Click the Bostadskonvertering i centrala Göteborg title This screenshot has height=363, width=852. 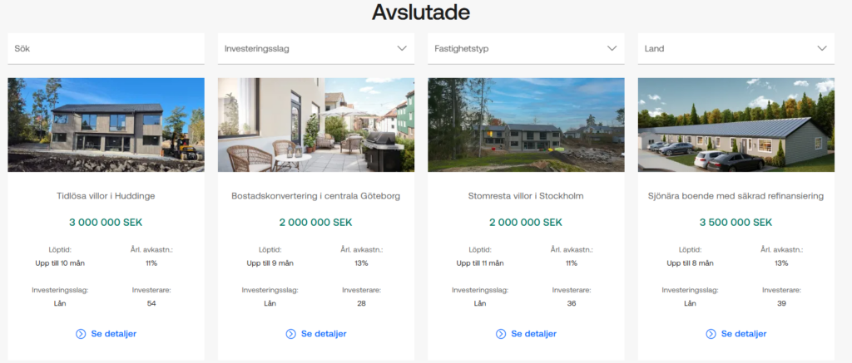pos(315,196)
